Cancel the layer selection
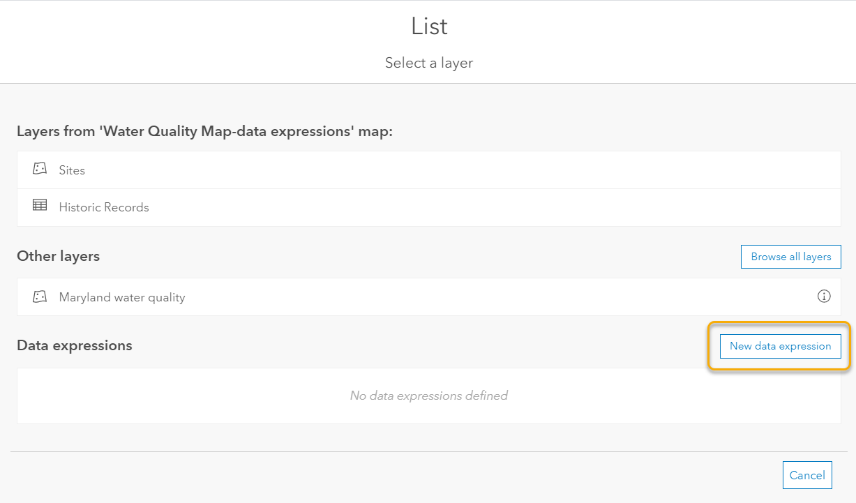 [807, 475]
